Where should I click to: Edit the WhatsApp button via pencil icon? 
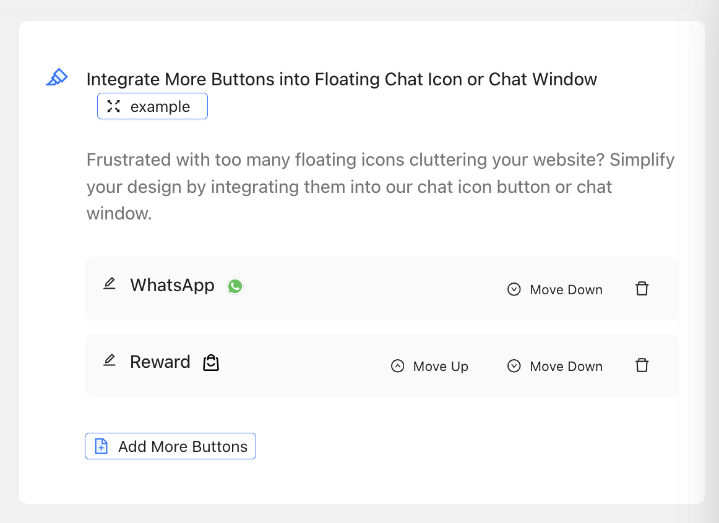pos(110,284)
